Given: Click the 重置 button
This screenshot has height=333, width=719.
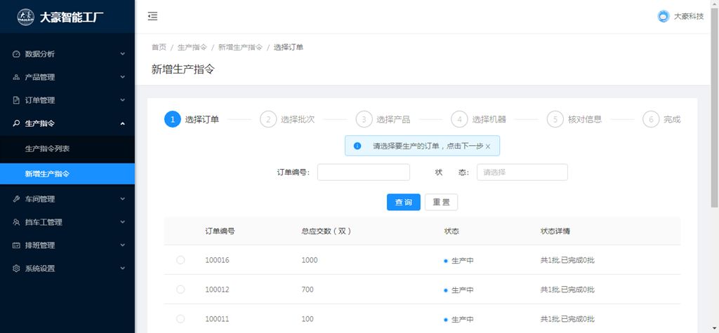Looking at the screenshot, I should coord(441,202).
